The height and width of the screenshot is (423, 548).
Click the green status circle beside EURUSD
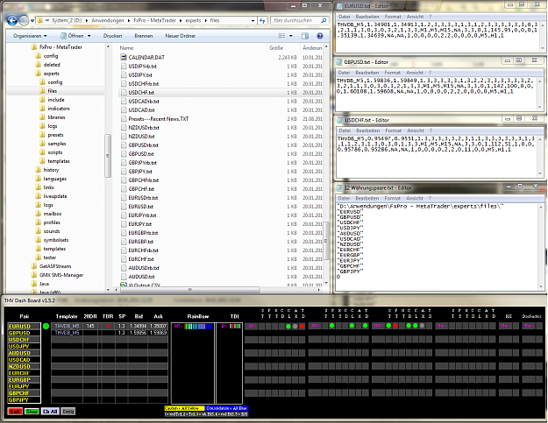point(46,327)
